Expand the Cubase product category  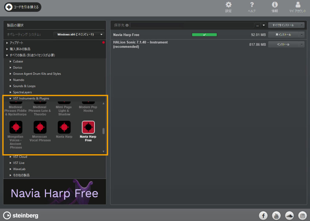(x=11, y=61)
